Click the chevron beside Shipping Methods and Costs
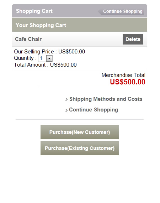This screenshot has height=203, width=160. (66, 99)
